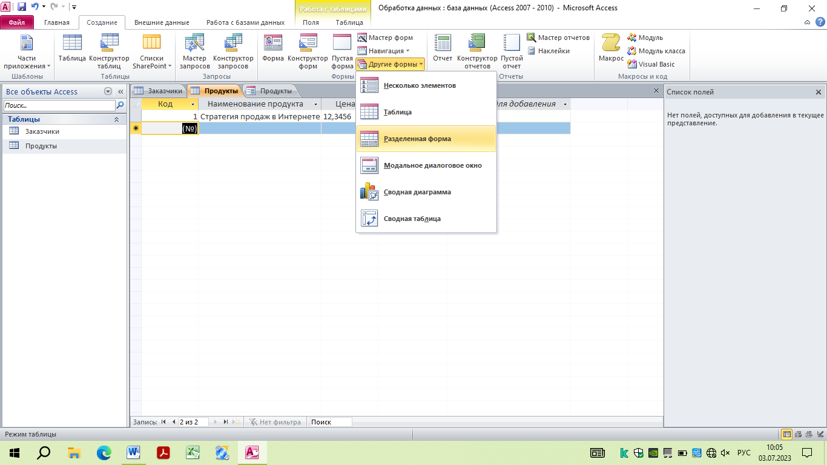Launch Report Wizard (Мастер отчетов)
827x465 pixels.
[558, 38]
